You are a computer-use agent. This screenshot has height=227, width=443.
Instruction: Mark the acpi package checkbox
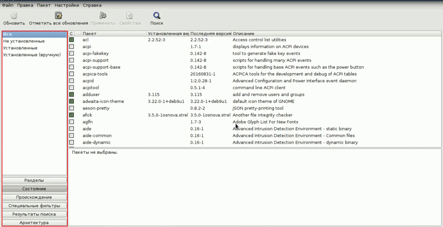[x=71, y=47]
